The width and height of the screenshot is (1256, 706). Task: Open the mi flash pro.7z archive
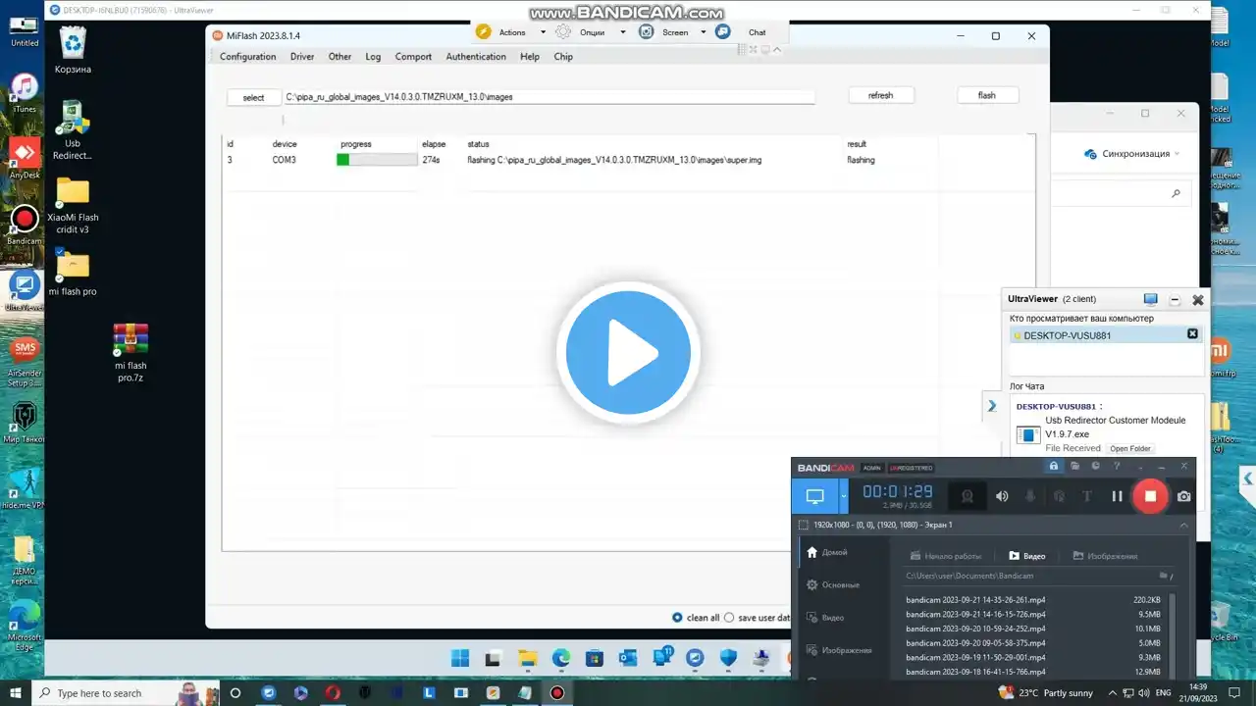click(x=131, y=352)
